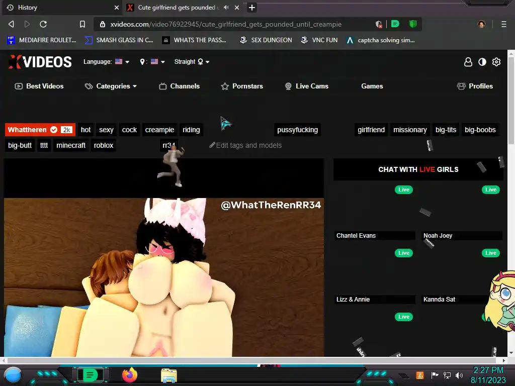The height and width of the screenshot is (386, 515).
Task: Open the captcha solving sim... bookmark
Action: [x=381, y=40]
